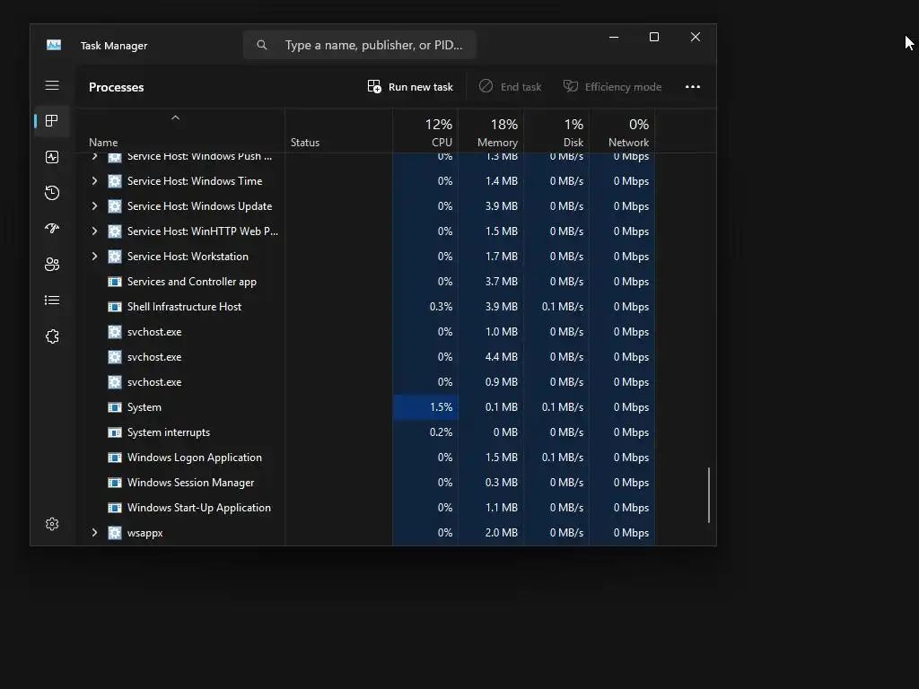Click System interrupts 0.2% CPU value
This screenshot has width=919, height=689.
tap(441, 432)
